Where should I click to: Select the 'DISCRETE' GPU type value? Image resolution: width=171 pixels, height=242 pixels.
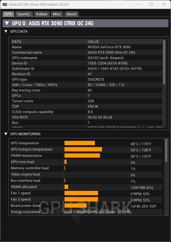[96, 80]
